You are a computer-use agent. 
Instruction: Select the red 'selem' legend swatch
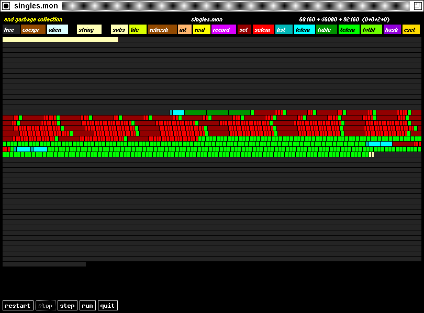tap(263, 30)
